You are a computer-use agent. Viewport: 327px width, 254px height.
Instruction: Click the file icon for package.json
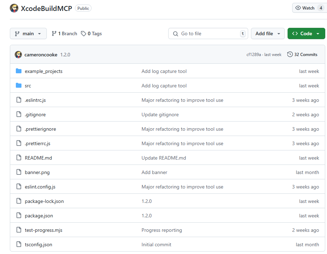[x=19, y=215]
